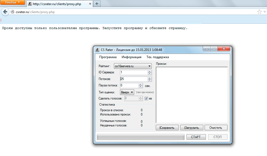Open a new tab with the plus button
The width and height of the screenshot is (267, 156).
97,4
